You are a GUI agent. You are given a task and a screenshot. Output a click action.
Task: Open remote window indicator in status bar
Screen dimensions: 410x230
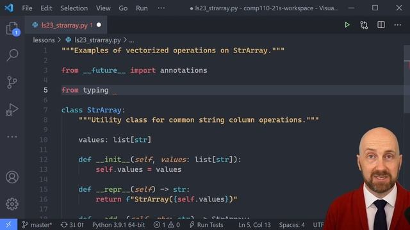(x=8, y=224)
